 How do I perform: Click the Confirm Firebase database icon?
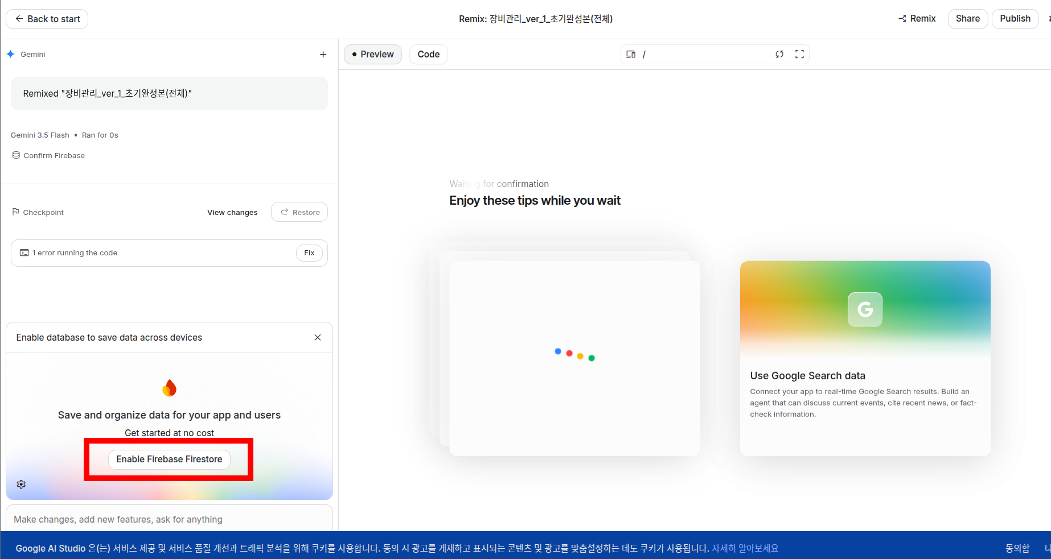[16, 155]
